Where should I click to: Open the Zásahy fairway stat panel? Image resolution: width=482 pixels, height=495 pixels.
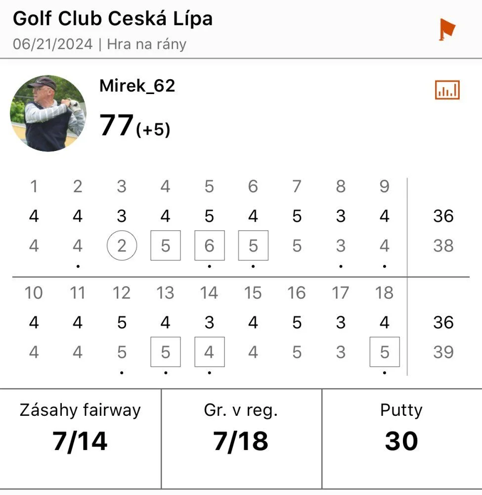point(80,439)
